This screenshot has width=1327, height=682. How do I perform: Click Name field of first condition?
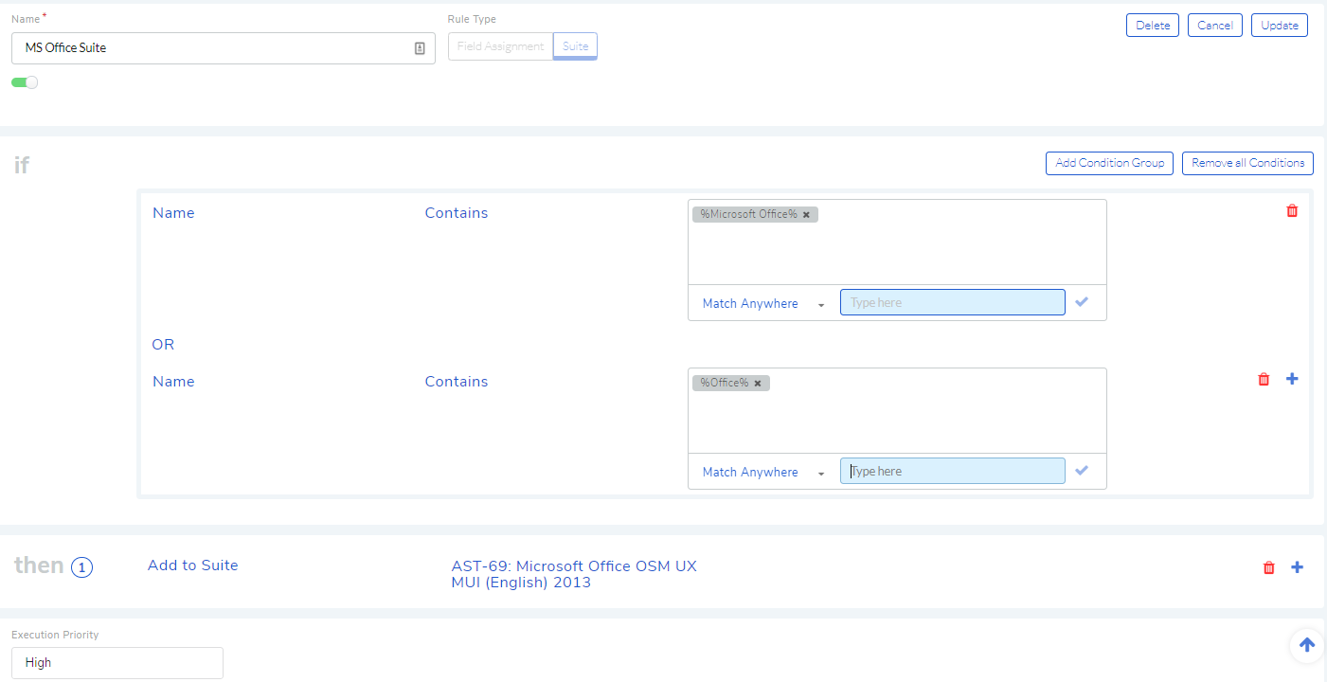(173, 213)
